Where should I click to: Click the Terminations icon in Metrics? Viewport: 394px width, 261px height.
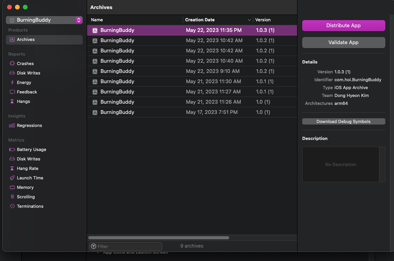tap(12, 206)
